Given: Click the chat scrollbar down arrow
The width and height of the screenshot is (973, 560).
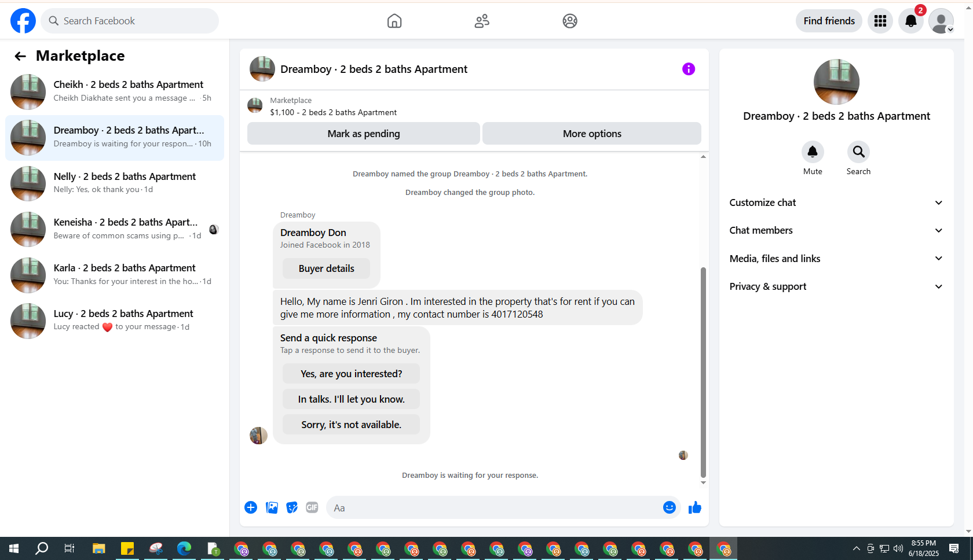Looking at the screenshot, I should (703, 482).
